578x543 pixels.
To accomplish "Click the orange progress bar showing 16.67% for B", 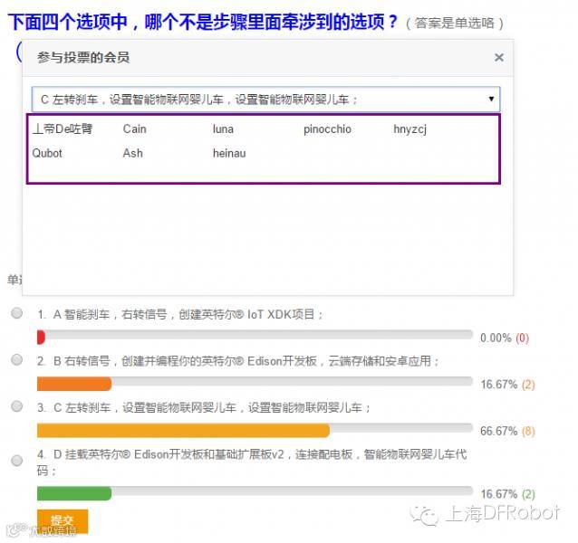I will point(74,384).
